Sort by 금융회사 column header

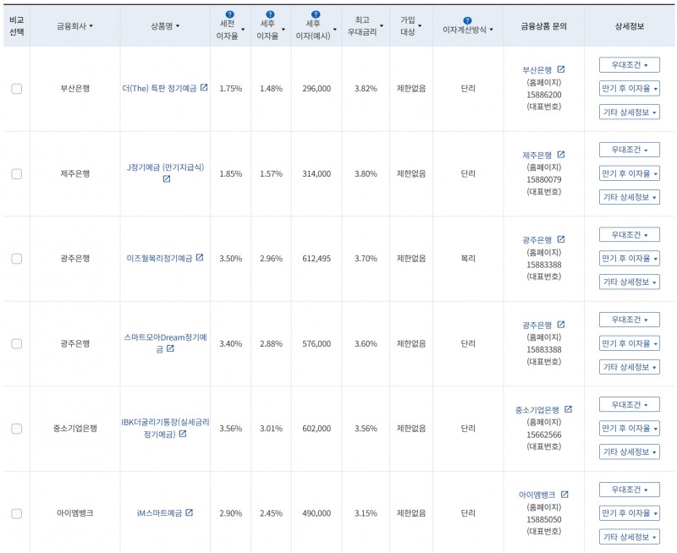(74, 26)
